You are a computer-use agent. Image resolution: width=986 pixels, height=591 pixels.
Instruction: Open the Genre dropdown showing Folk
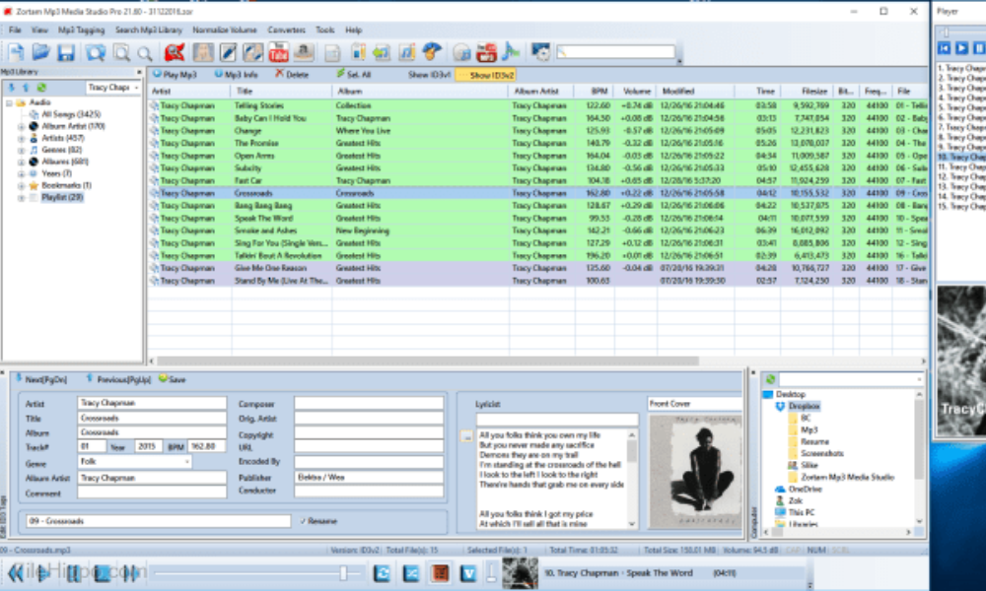[x=186, y=462]
